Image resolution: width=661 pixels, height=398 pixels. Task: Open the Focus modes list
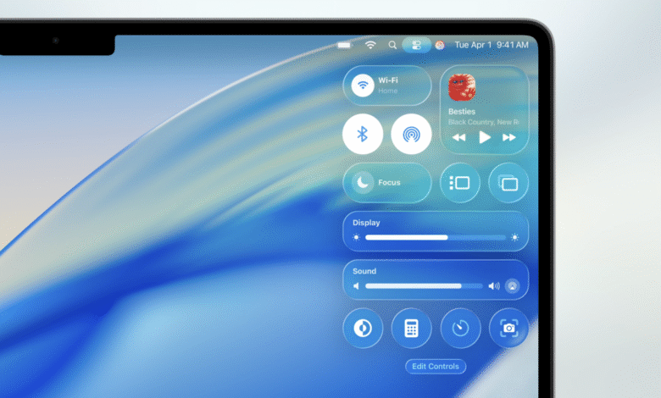(x=387, y=183)
